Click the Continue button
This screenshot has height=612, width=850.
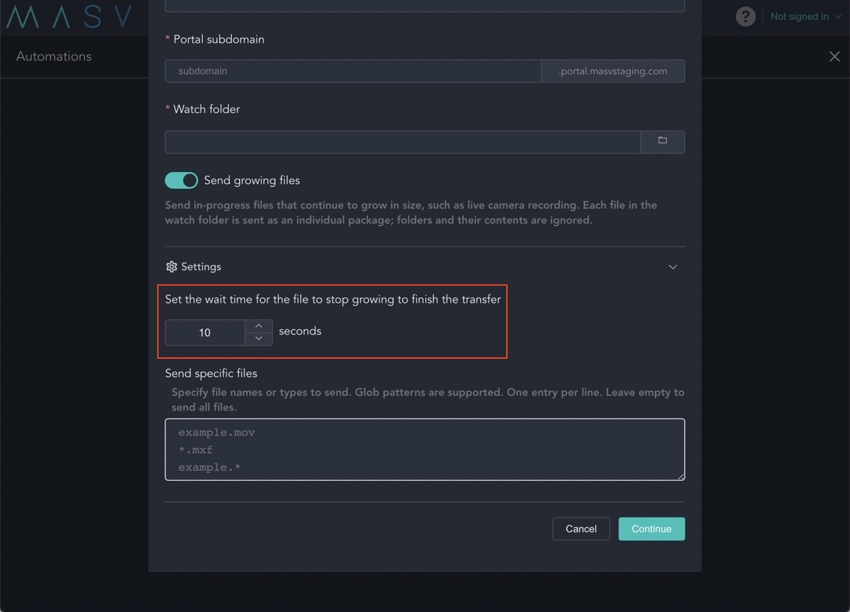(651, 529)
